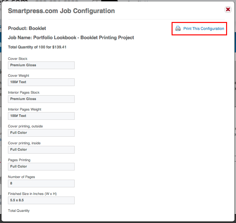Viewport: 236px width, 223px height.
Task: Click the Total Quantity label at bottom
Action: point(19,211)
